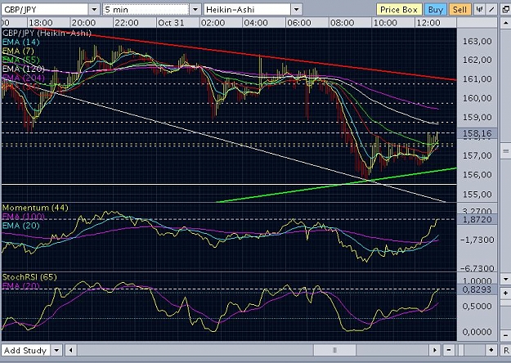Screen dimensions: 511x363
Task: Select the EMA (204) study label
Action: 24,78
